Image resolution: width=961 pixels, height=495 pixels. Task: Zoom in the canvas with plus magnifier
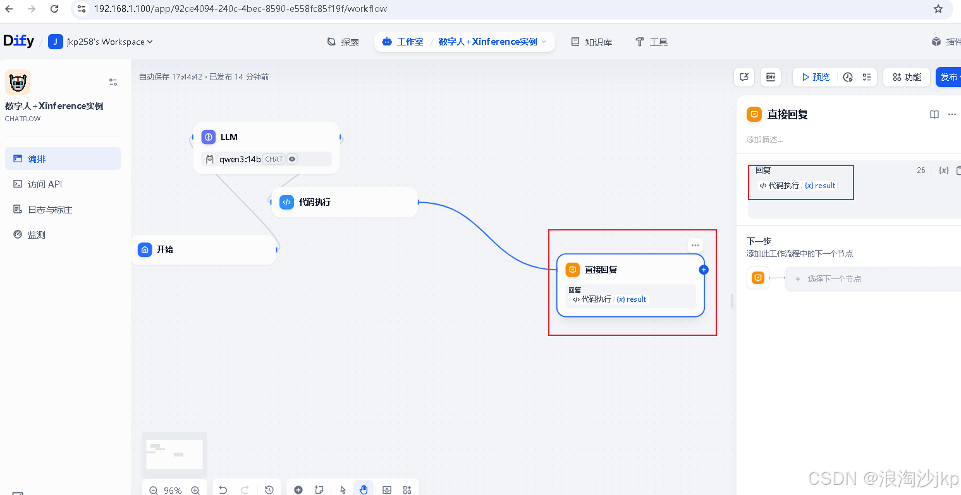(195, 490)
